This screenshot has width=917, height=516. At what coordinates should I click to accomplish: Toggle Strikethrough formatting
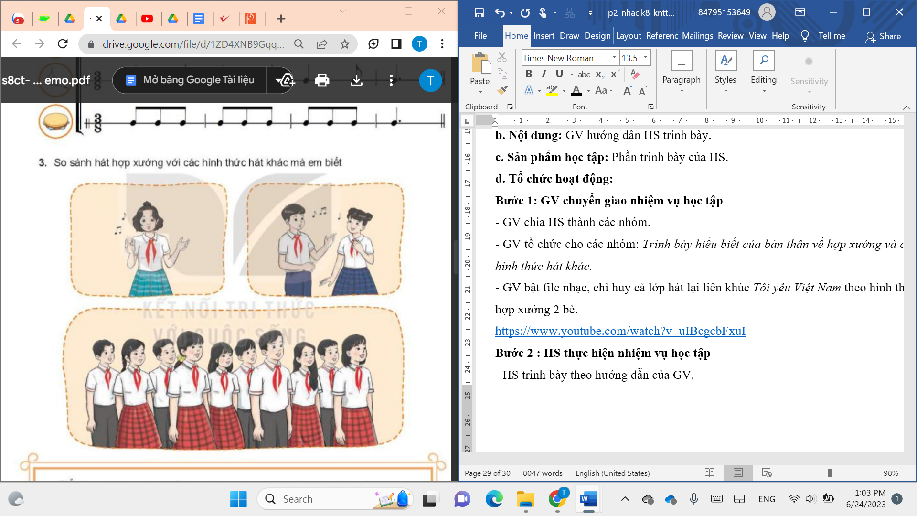584,74
